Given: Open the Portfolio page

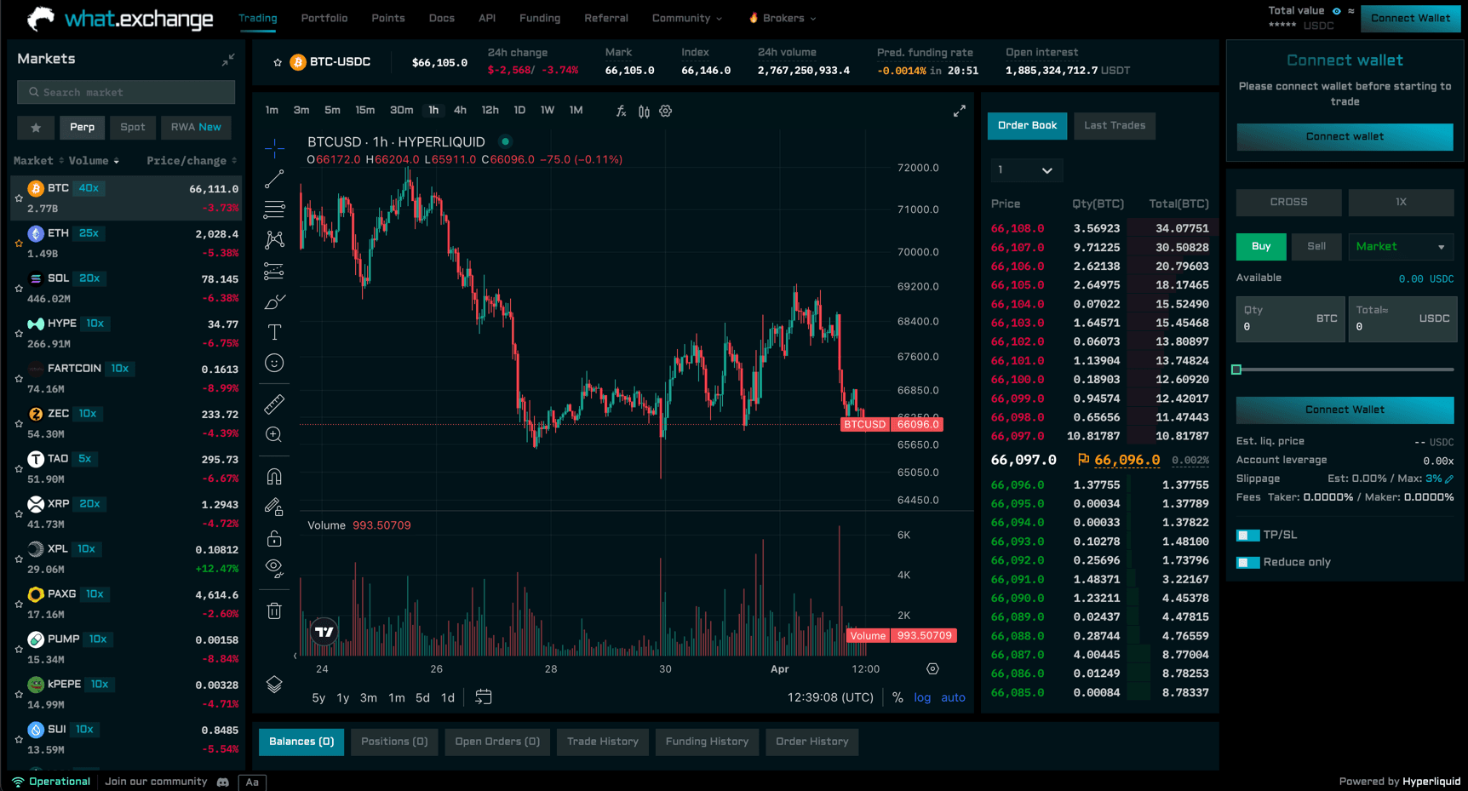Looking at the screenshot, I should (324, 18).
